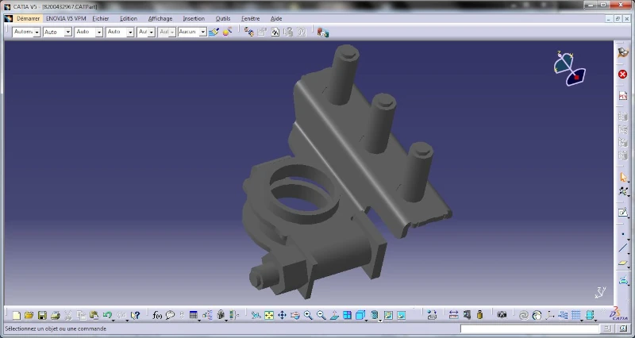Click the Measure Between icon
Screen dimensions: 635x338
(454, 316)
